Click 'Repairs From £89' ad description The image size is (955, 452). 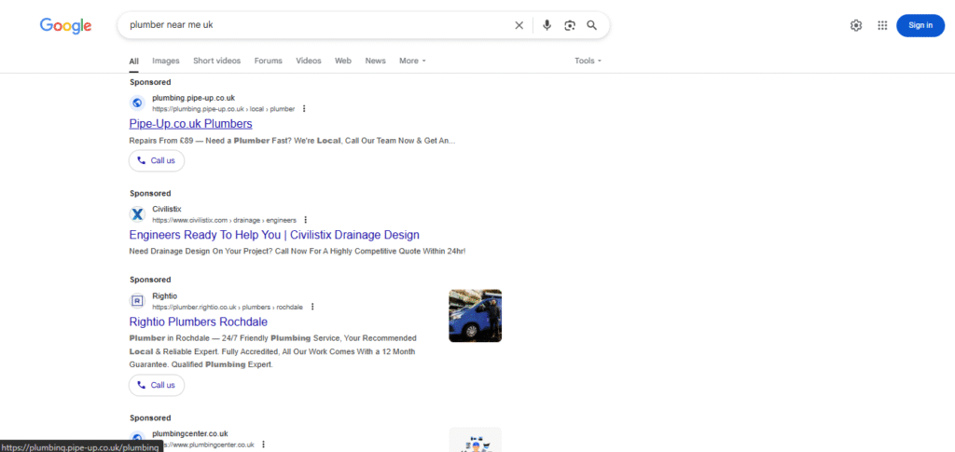(292, 141)
